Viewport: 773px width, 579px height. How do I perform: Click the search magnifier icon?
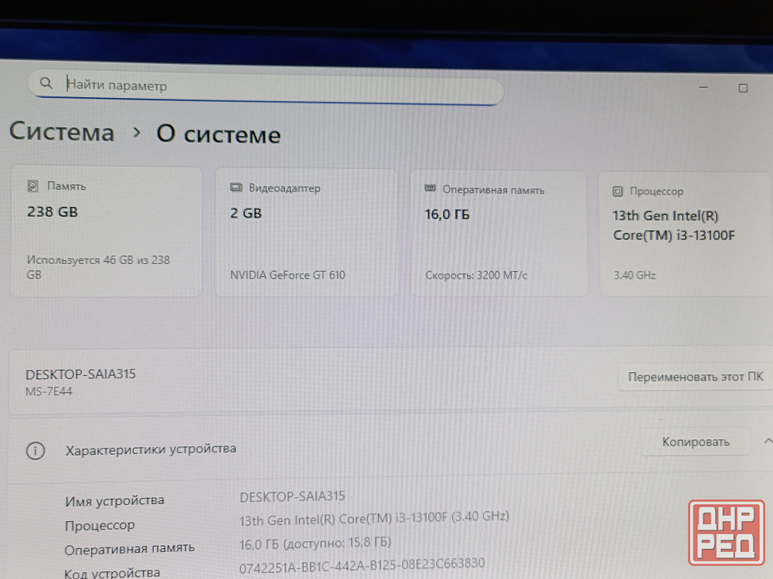tap(46, 83)
